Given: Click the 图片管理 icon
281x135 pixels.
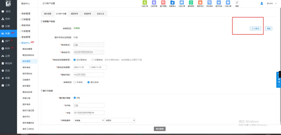Looking at the screenshot, I should pyautogui.click(x=163, y=3).
